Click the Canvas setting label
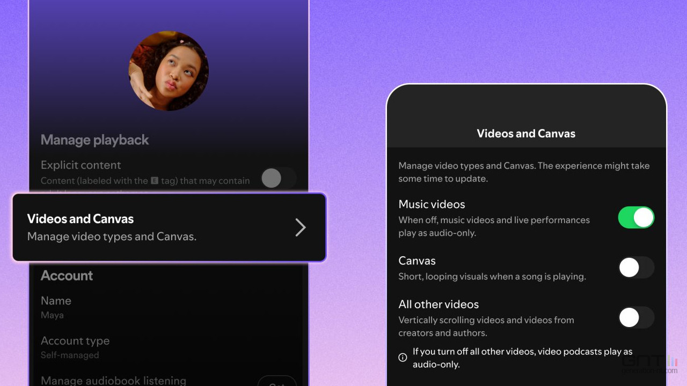This screenshot has width=687, height=386. click(417, 261)
